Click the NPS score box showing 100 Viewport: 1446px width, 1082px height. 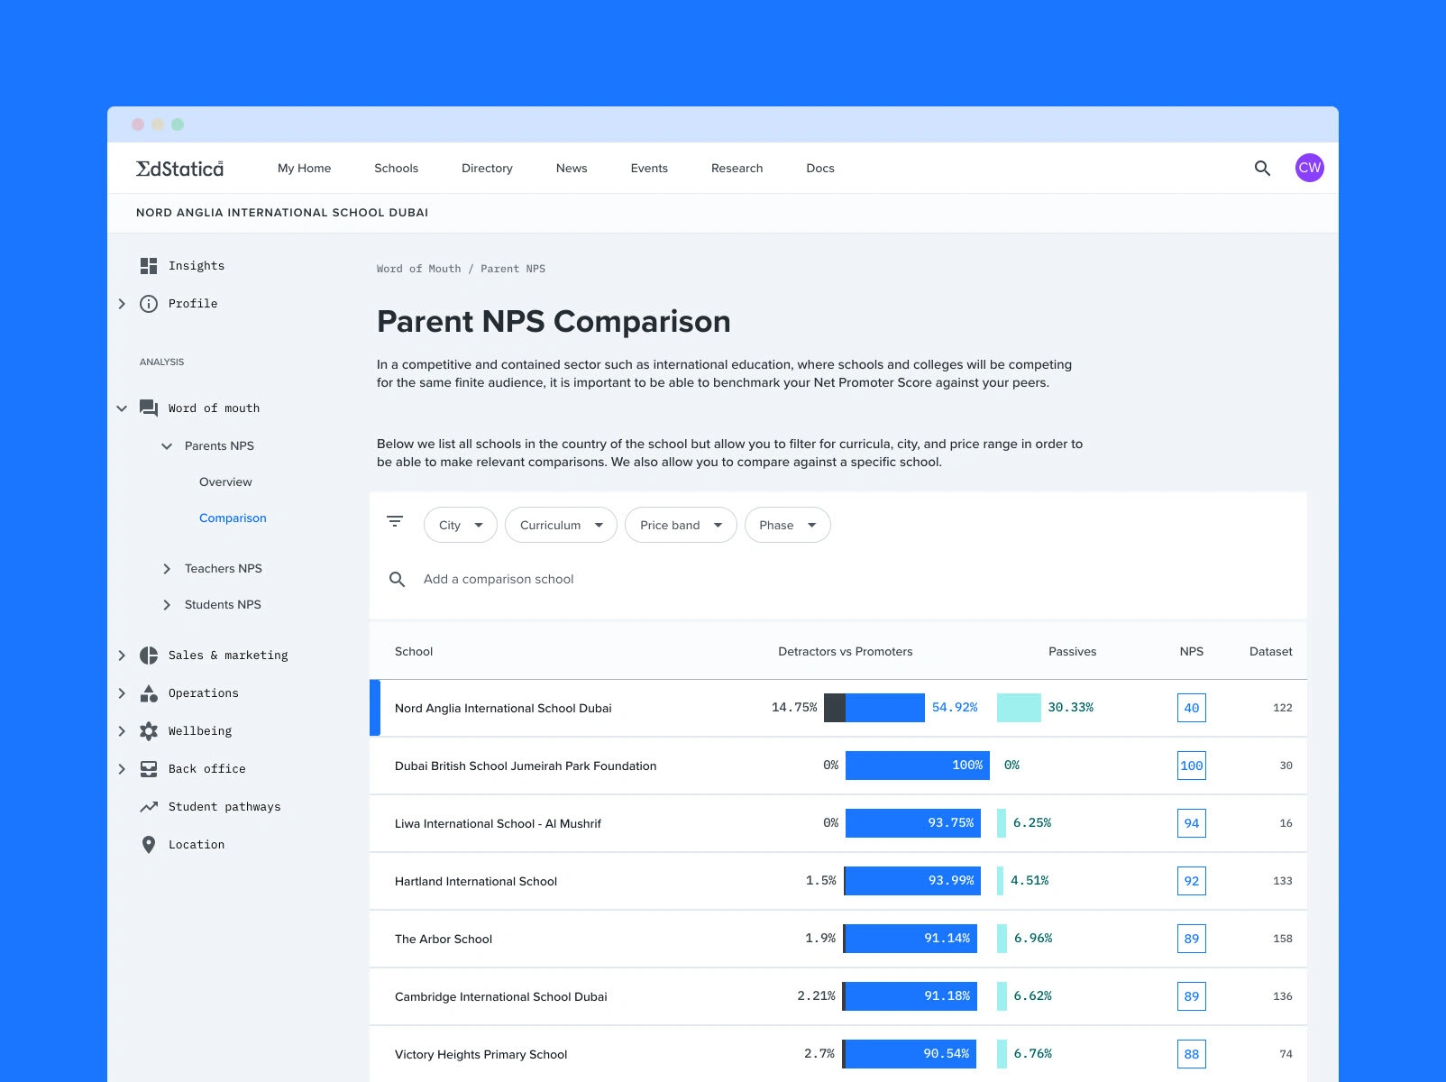point(1192,766)
